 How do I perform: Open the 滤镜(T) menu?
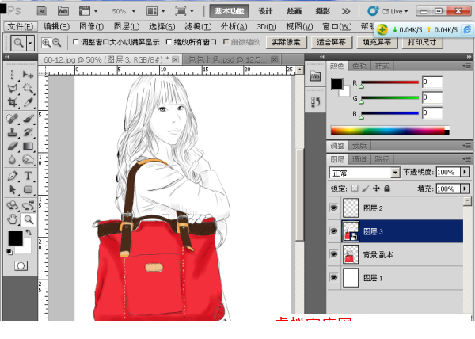click(198, 27)
